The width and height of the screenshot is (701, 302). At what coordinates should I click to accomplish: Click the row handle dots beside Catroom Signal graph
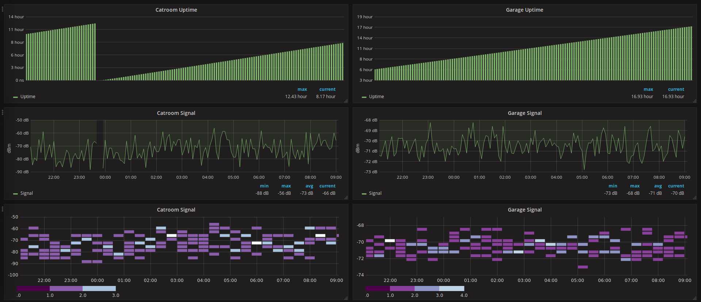2,112
